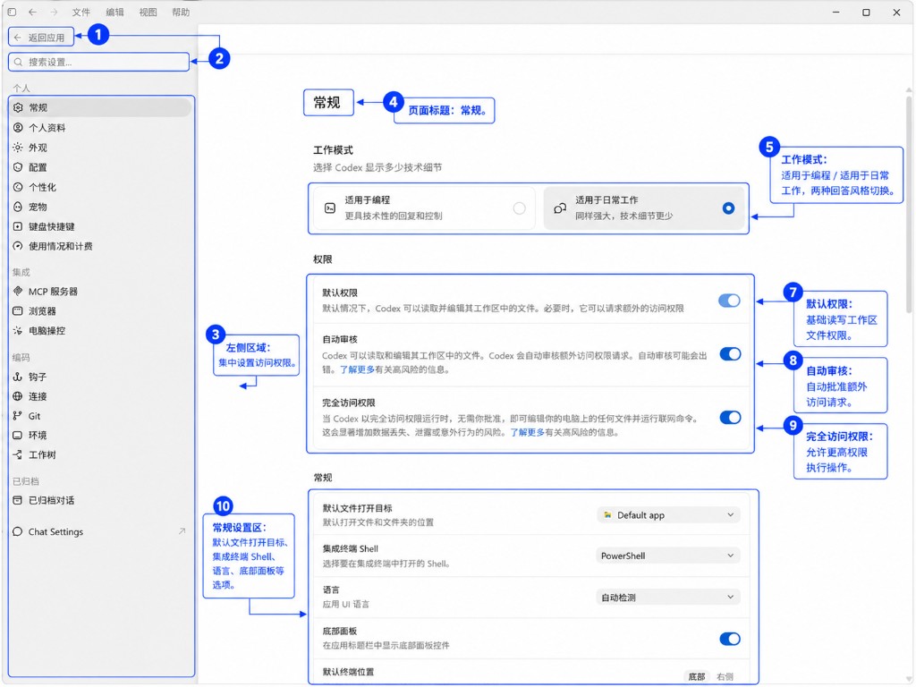This screenshot has width=916, height=687.
Task: Click the browser icon beside 浏览器
Action: [x=18, y=310]
